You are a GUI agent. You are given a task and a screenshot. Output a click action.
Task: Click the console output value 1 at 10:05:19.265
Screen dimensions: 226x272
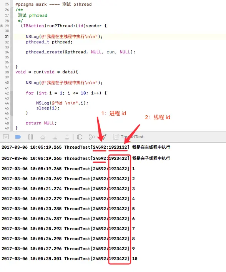tap(133, 169)
